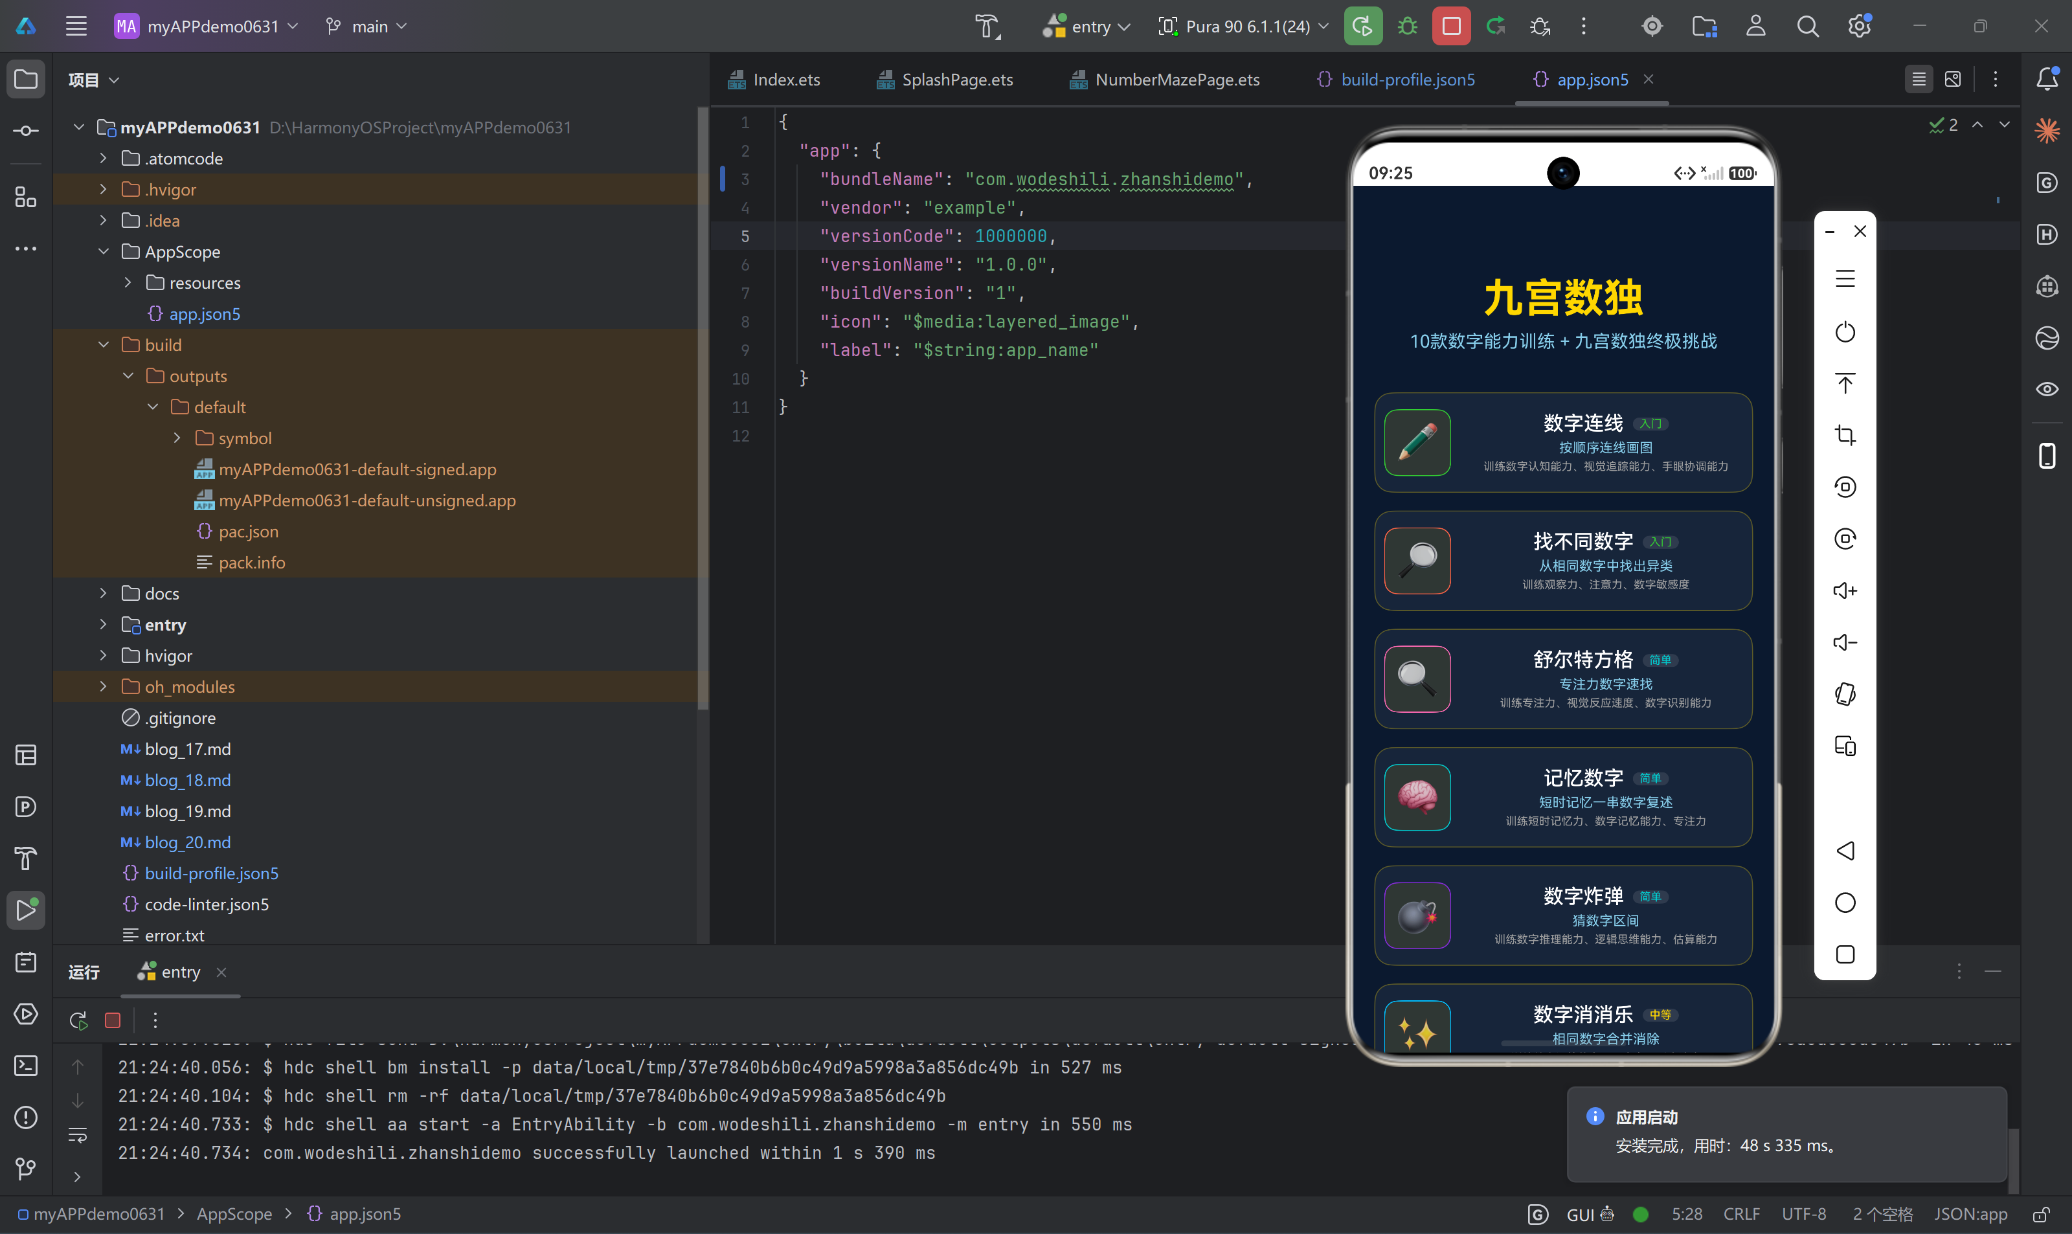
Task: Toggle editor preview split view icon
Action: (1952, 79)
